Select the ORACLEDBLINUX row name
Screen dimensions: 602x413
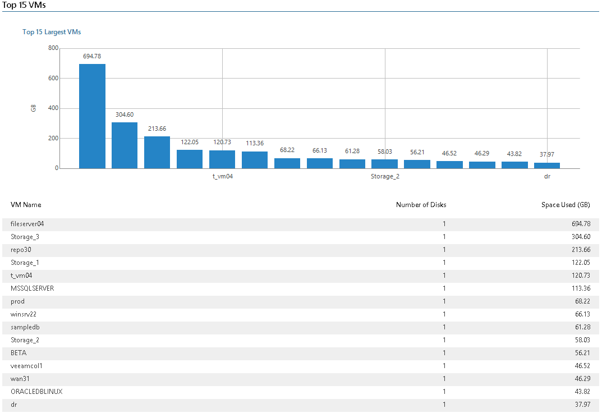pyautogui.click(x=36, y=392)
